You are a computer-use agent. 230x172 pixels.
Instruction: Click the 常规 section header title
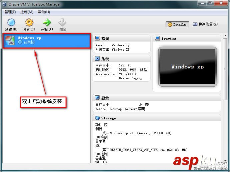click(x=105, y=39)
